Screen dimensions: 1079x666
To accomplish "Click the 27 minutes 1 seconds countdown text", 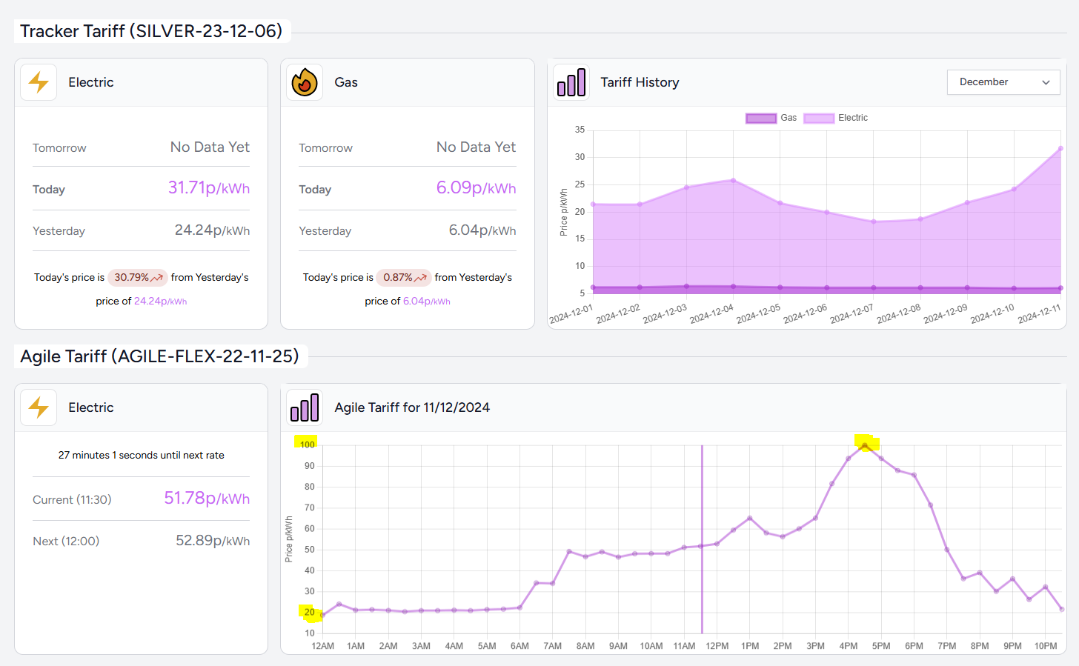I will (x=141, y=455).
